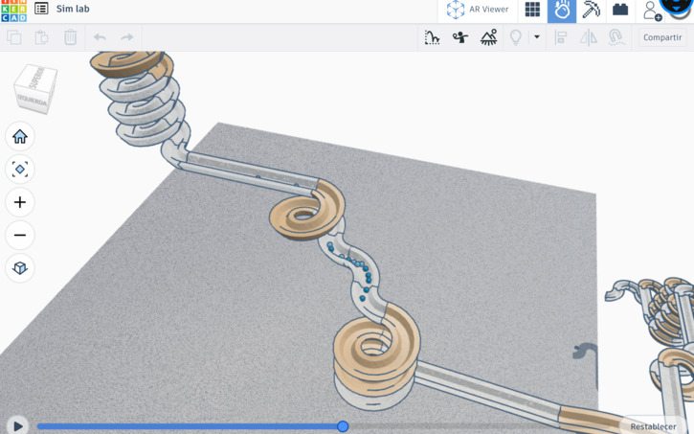Viewport: 694px width, 434px height.
Task: Open the Tinkercad logo home link
Action: 13,11
